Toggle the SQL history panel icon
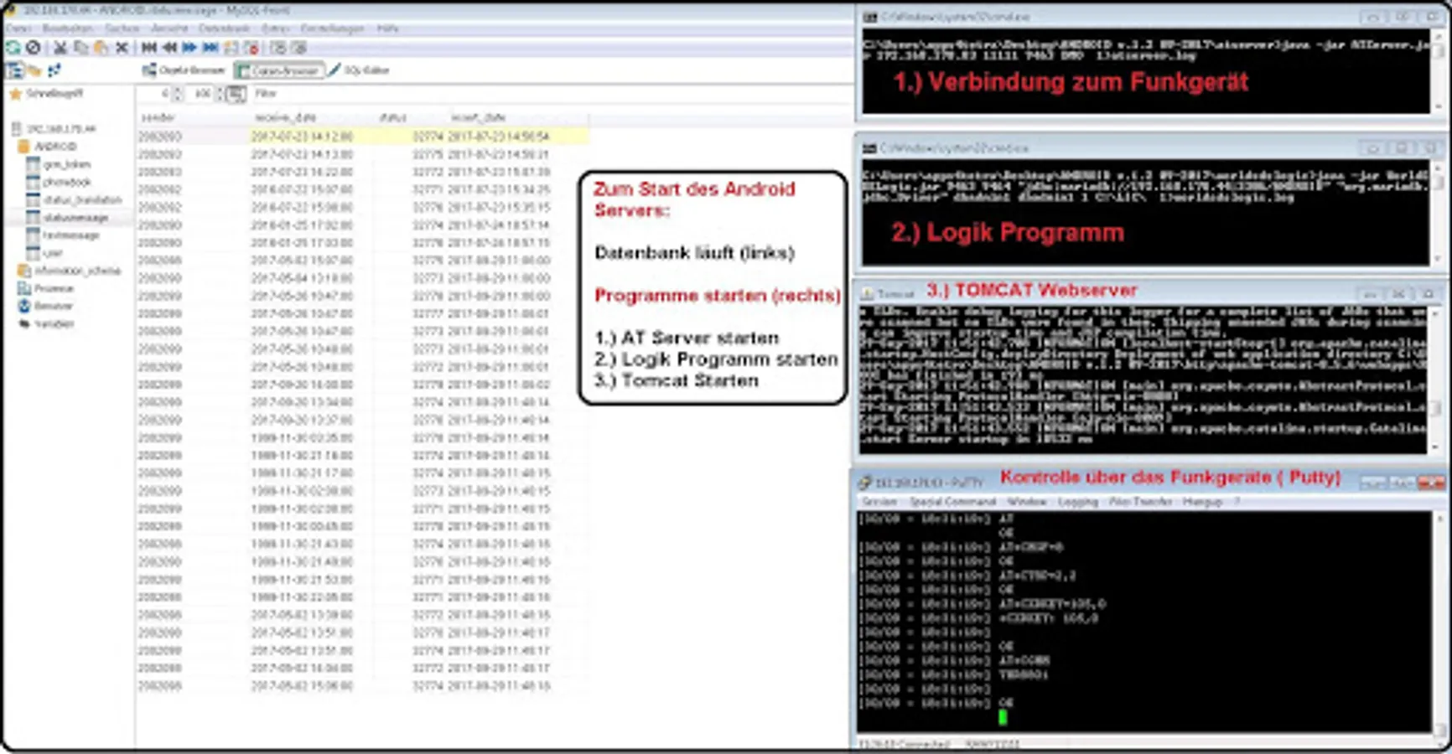 point(54,70)
